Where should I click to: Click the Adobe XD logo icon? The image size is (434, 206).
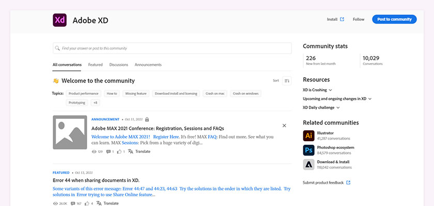59,20
